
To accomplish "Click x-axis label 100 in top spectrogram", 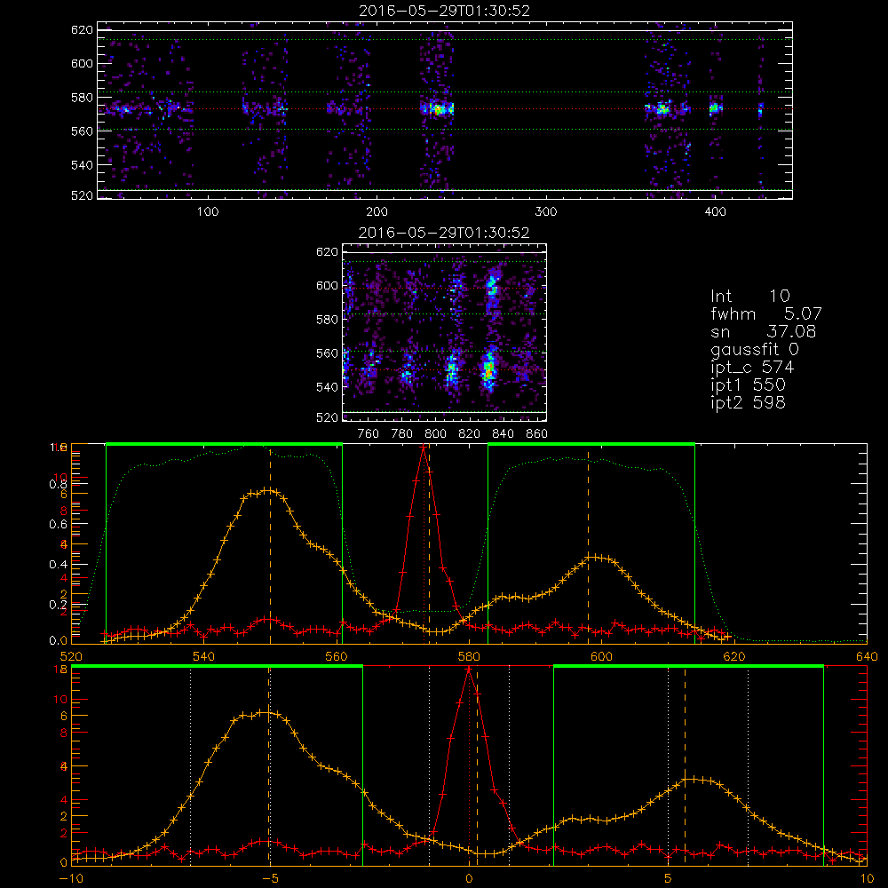I will pos(208,212).
